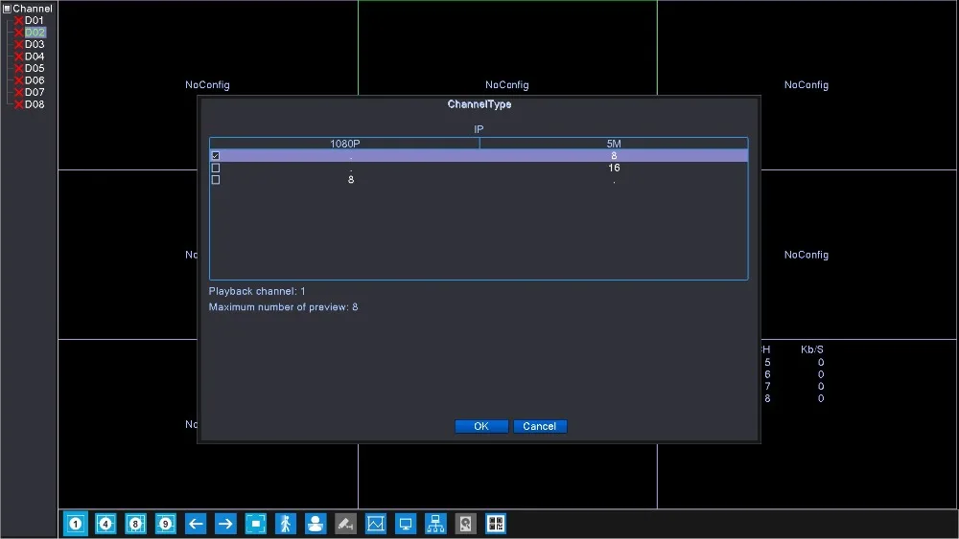Check the second row checkbox for 5M 16
Viewport: 959px width, 539px height.
tap(215, 168)
